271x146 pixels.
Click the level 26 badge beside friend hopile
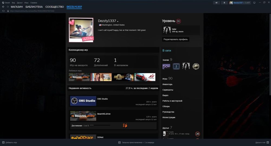point(197,134)
